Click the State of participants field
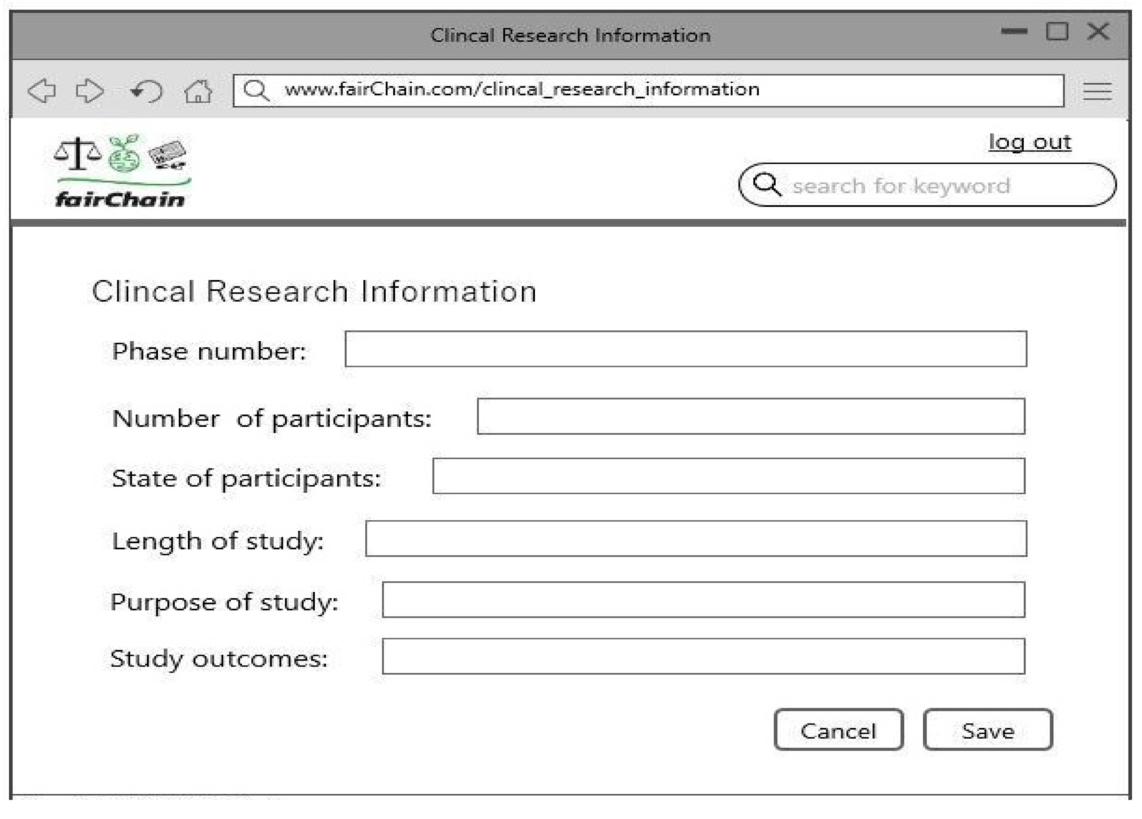Viewport: 1142px width, 819px height. 728,476
